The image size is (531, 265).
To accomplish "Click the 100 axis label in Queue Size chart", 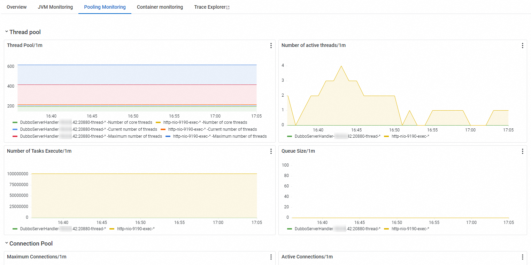I will click(285, 165).
